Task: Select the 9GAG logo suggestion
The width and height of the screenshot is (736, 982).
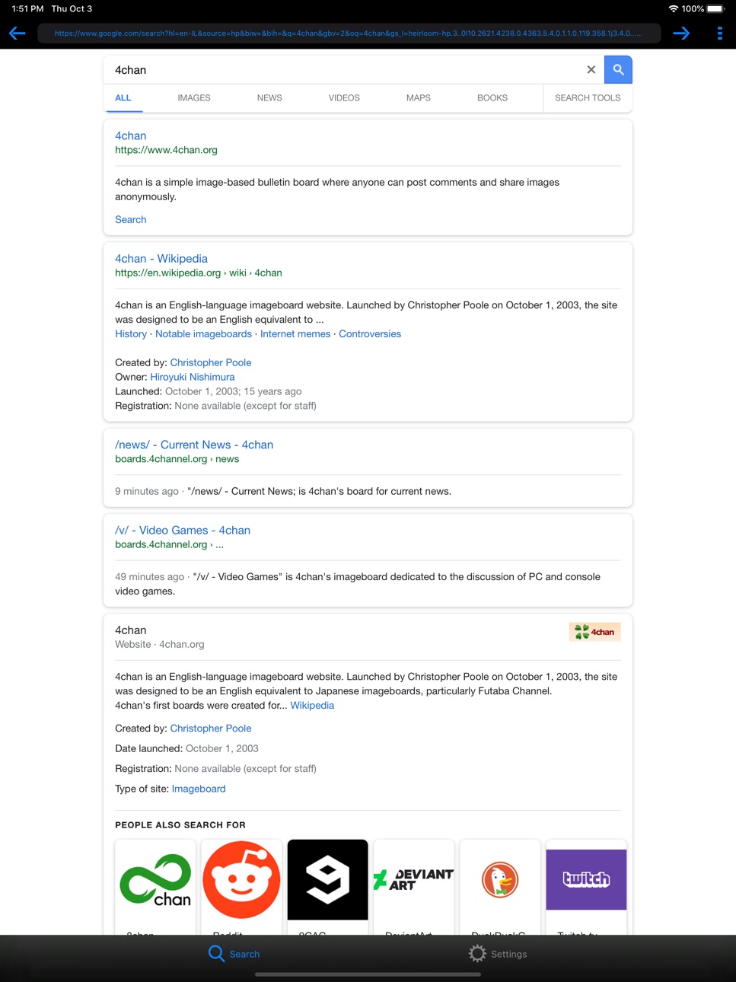Action: click(327, 880)
